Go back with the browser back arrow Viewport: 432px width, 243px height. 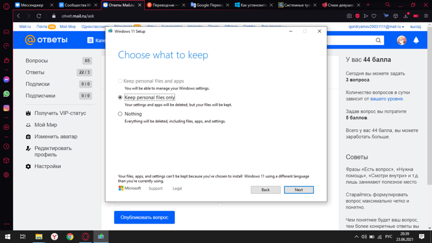(18, 16)
